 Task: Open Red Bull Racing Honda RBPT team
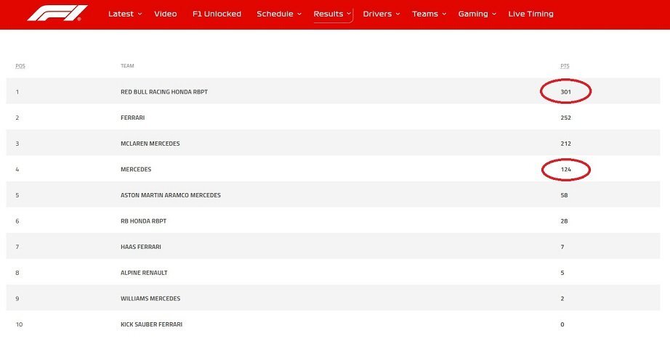click(x=164, y=91)
